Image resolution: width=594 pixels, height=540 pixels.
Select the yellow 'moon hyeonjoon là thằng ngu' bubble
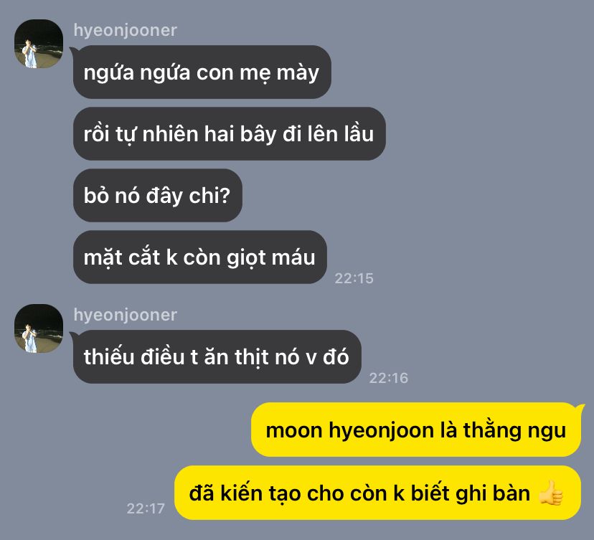click(416, 430)
